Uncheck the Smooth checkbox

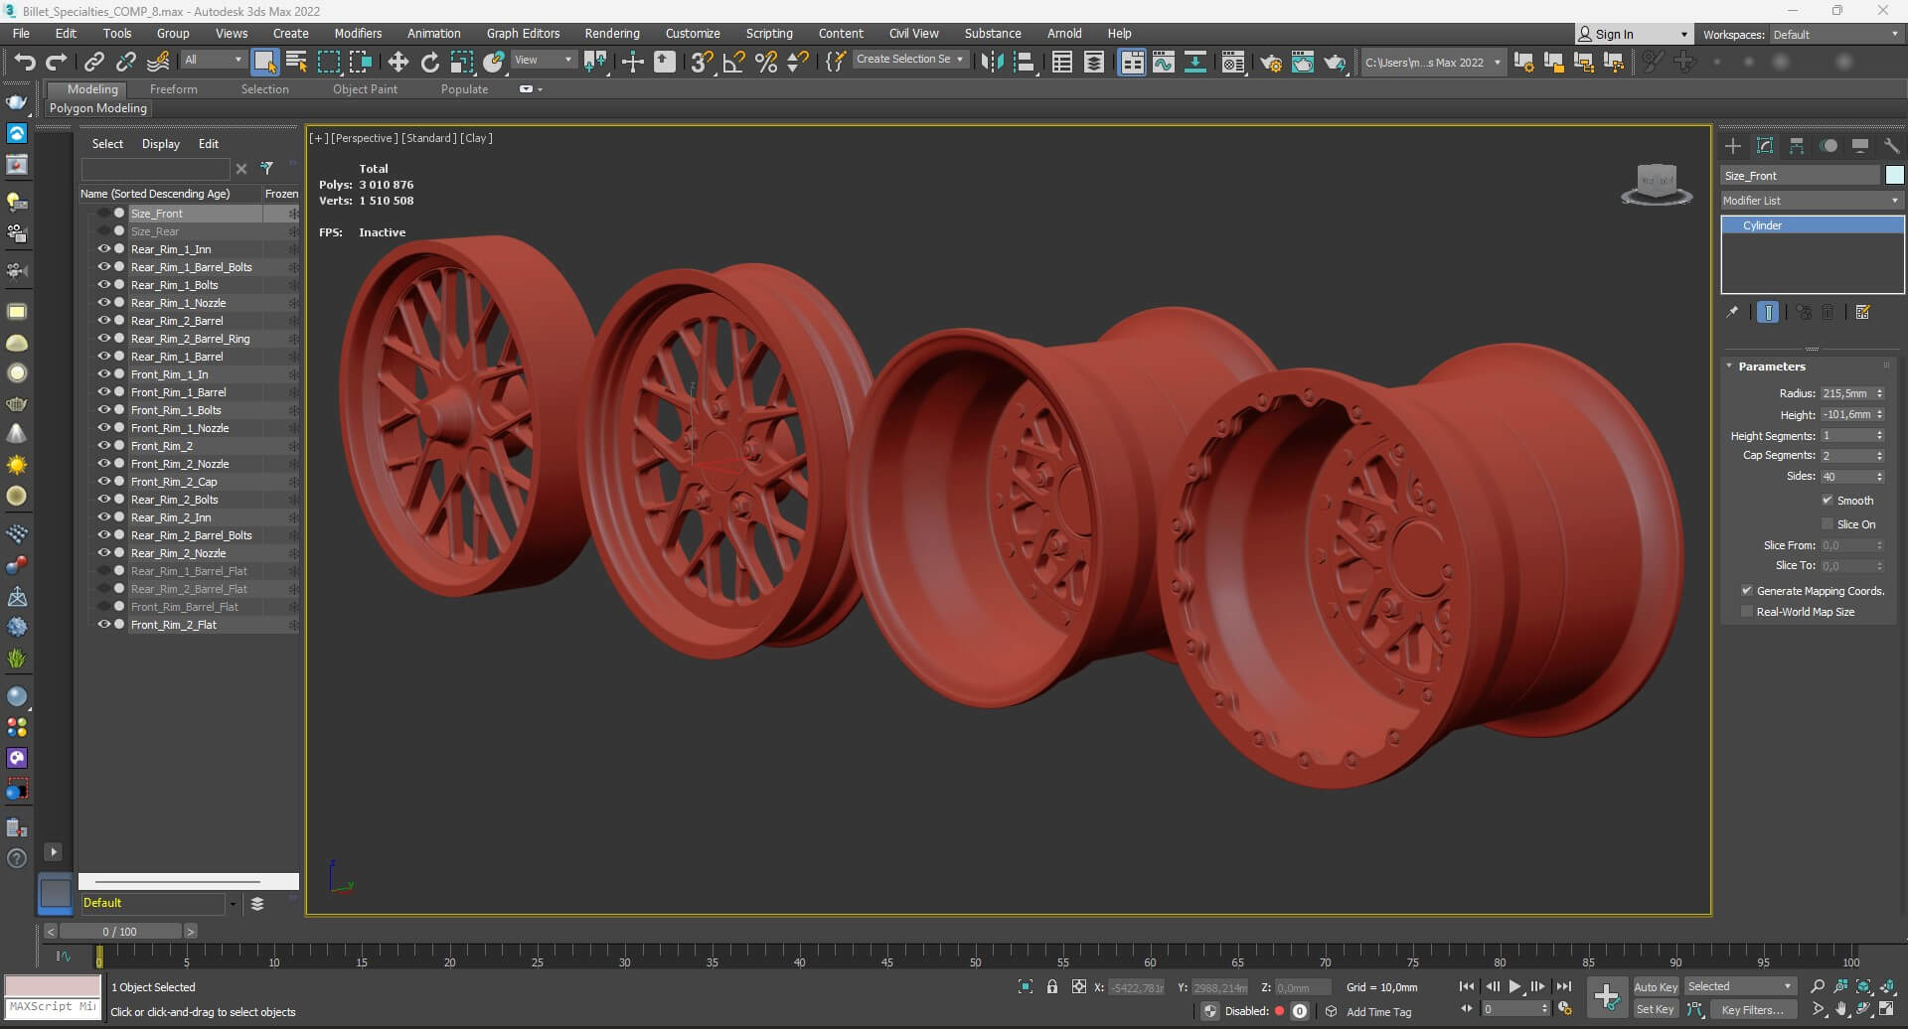click(1828, 500)
